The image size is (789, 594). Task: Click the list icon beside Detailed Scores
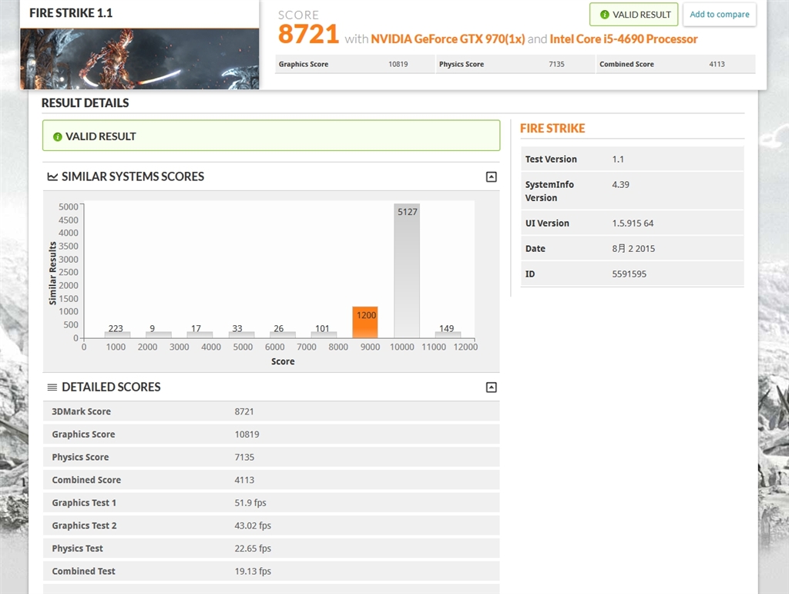coord(52,387)
